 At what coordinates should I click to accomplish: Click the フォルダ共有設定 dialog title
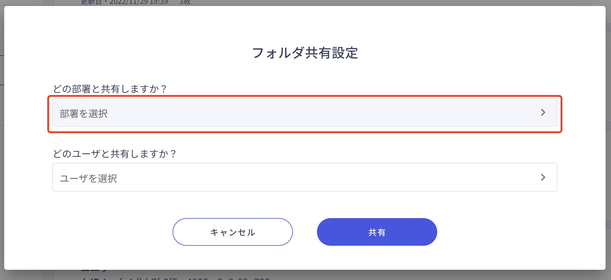point(305,53)
